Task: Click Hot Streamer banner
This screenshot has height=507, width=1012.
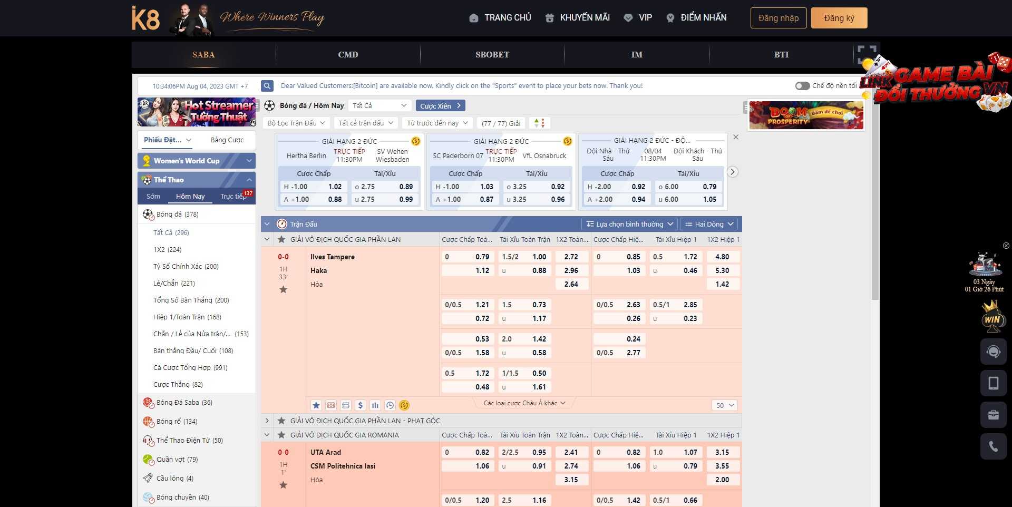Action: [x=197, y=112]
